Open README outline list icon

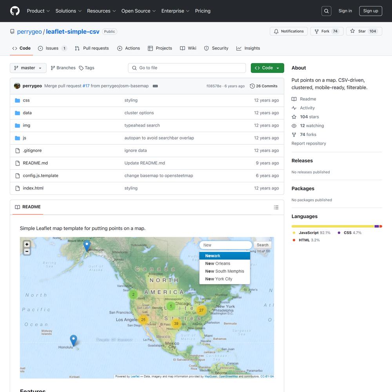tap(276, 207)
